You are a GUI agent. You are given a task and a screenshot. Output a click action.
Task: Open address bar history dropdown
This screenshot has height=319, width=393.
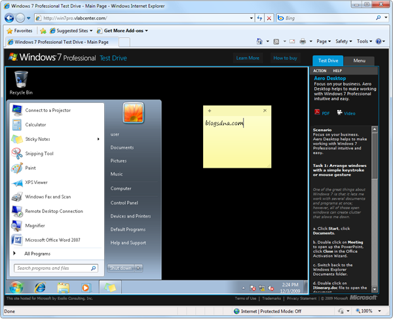pyautogui.click(x=251, y=18)
